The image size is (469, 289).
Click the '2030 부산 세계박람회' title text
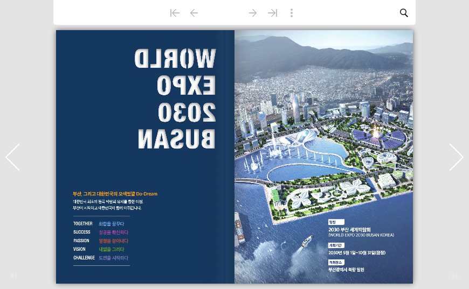(x=349, y=230)
